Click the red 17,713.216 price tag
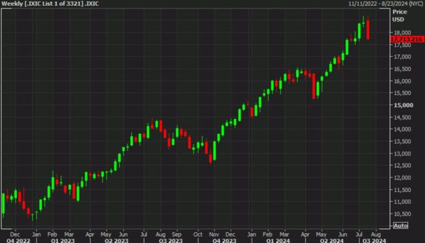 point(407,39)
